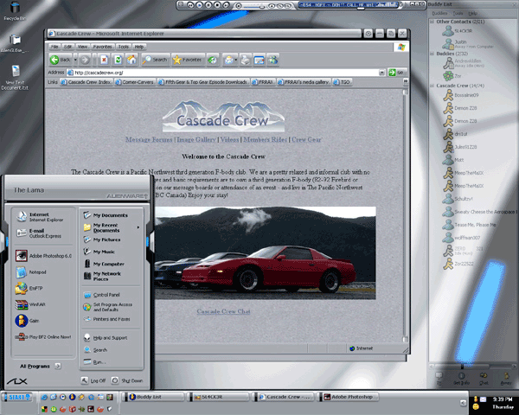
Task: Expand the All Programs list
Action: click(x=35, y=366)
